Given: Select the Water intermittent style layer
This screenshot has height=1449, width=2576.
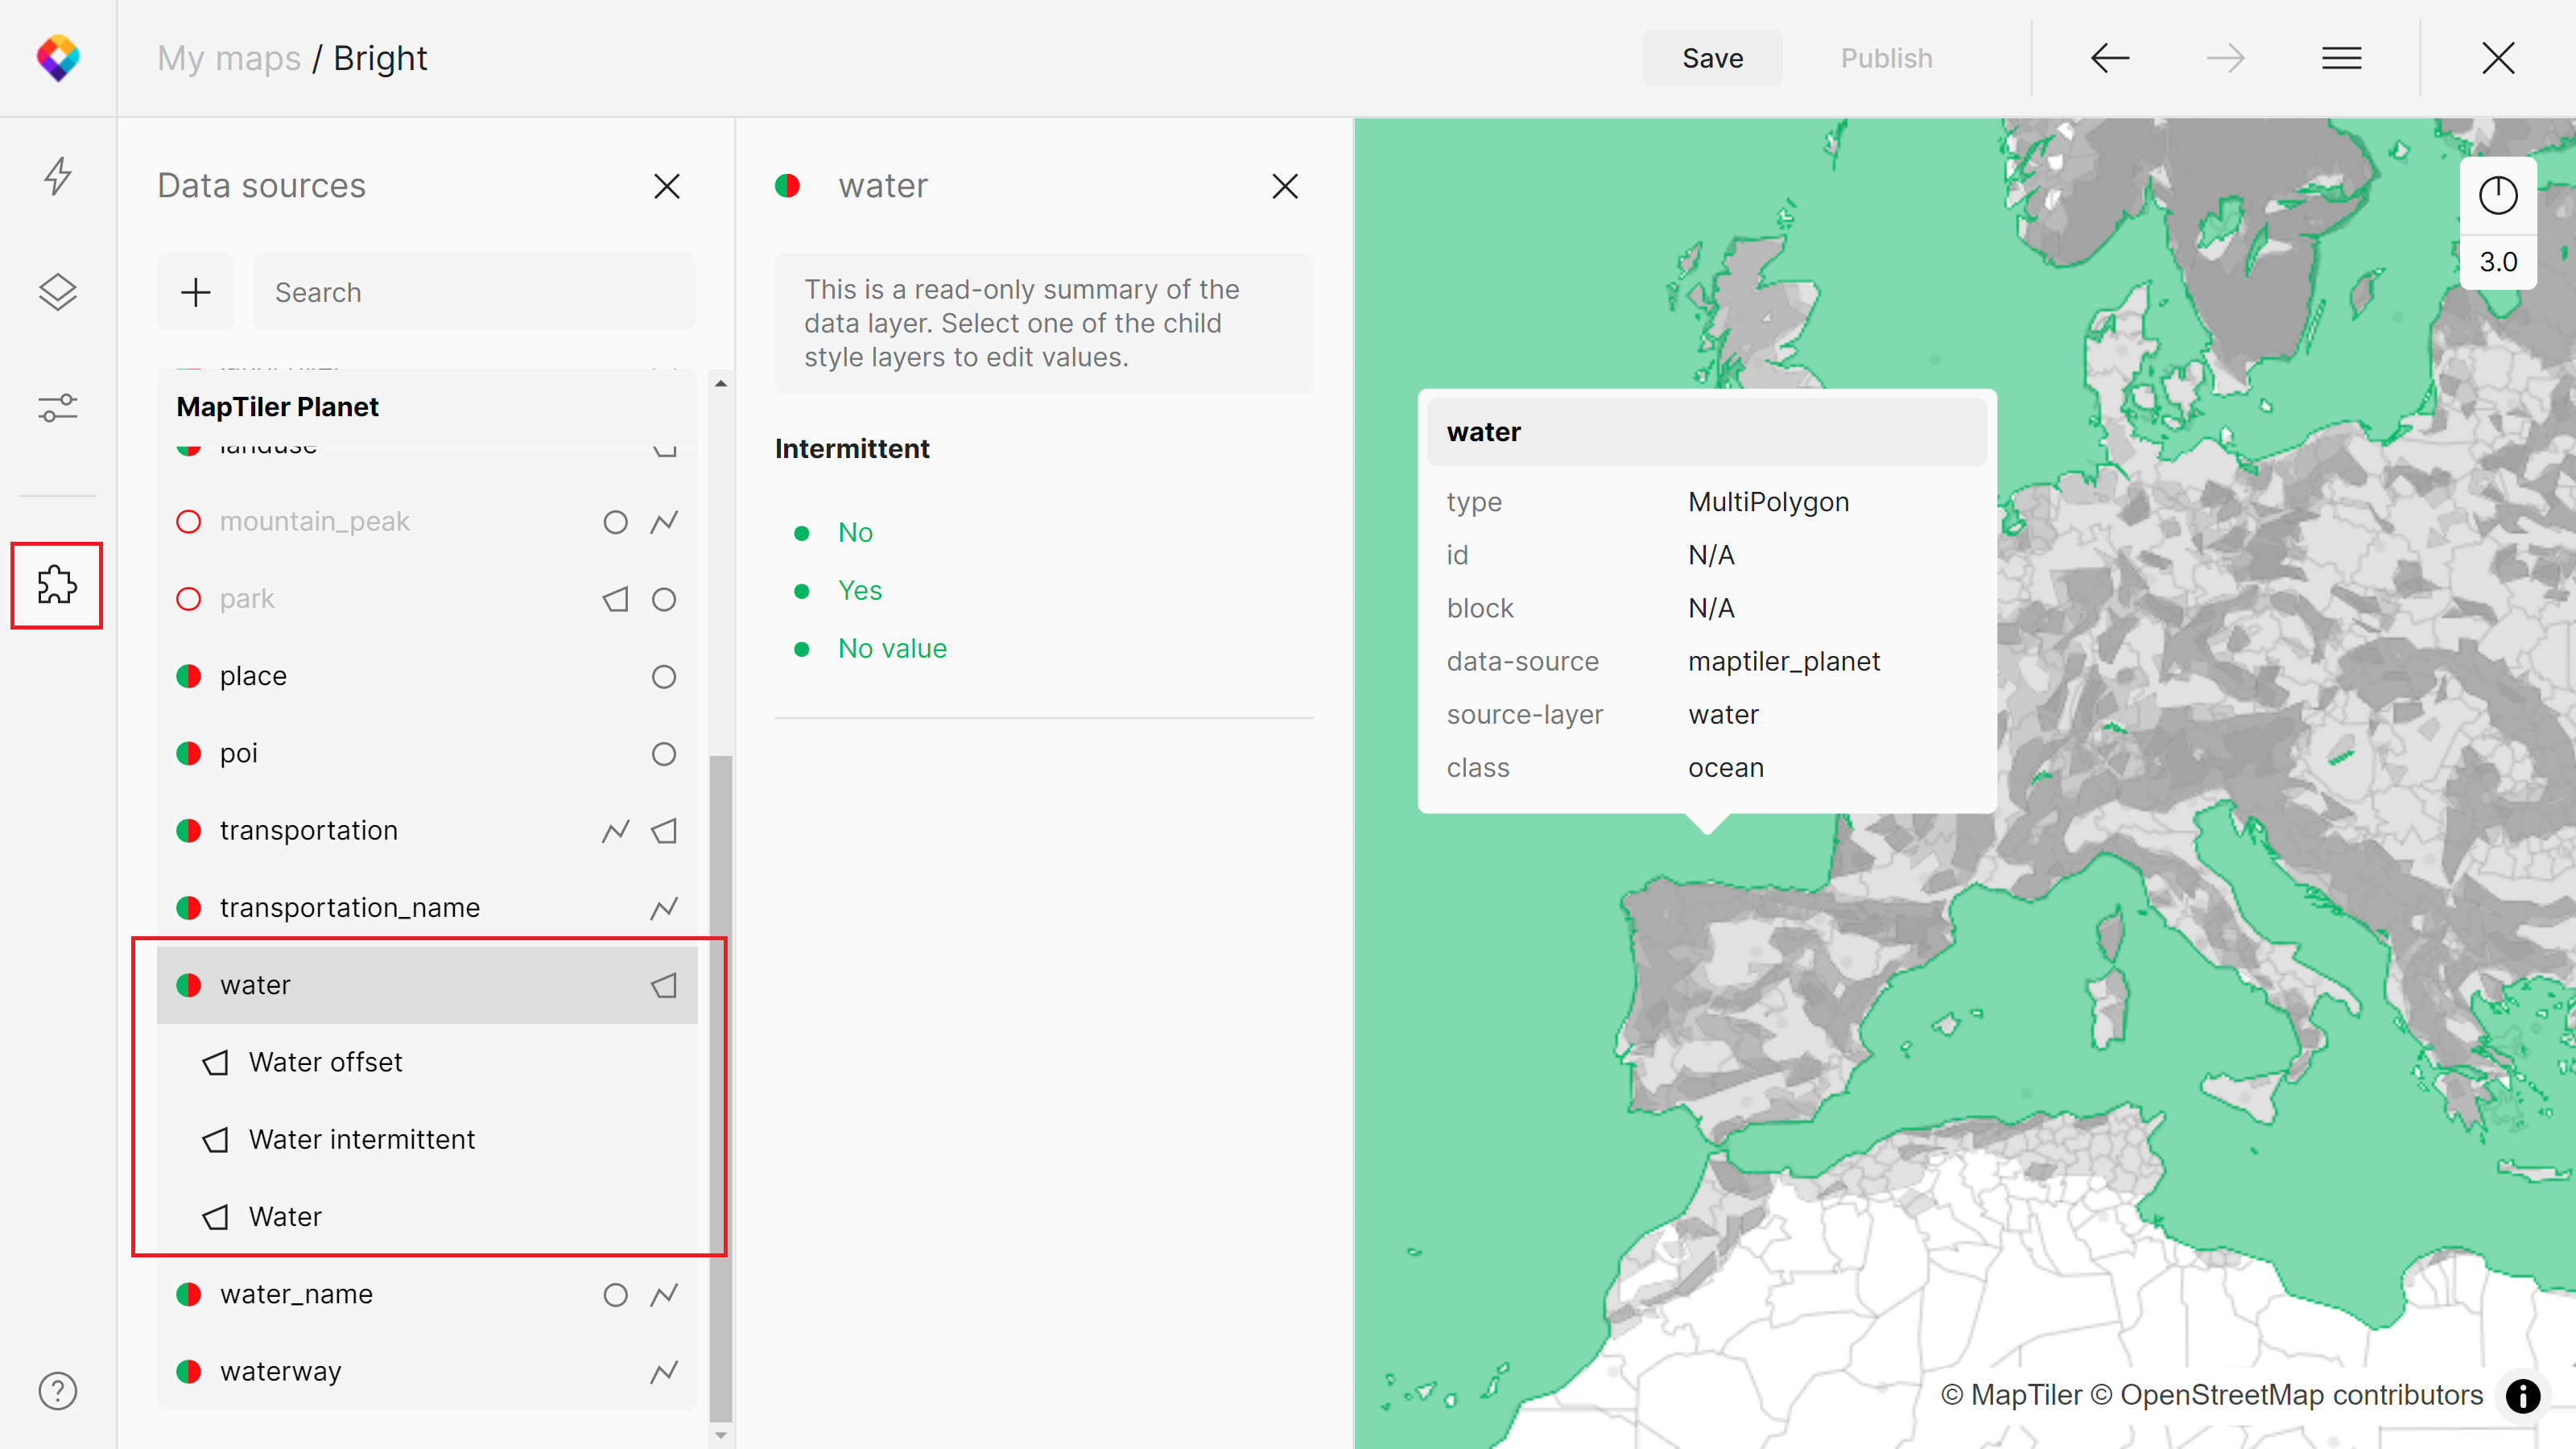Looking at the screenshot, I should (362, 1140).
